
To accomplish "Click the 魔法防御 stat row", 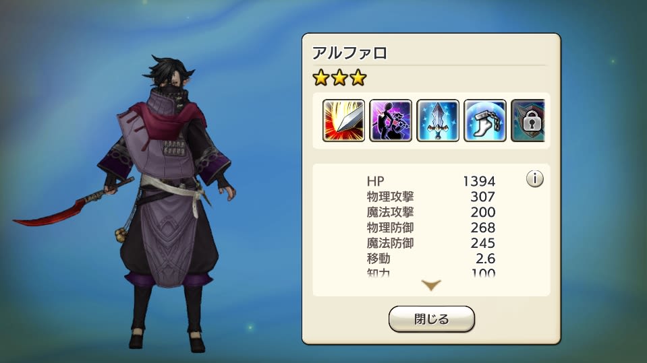I will pyautogui.click(x=431, y=243).
